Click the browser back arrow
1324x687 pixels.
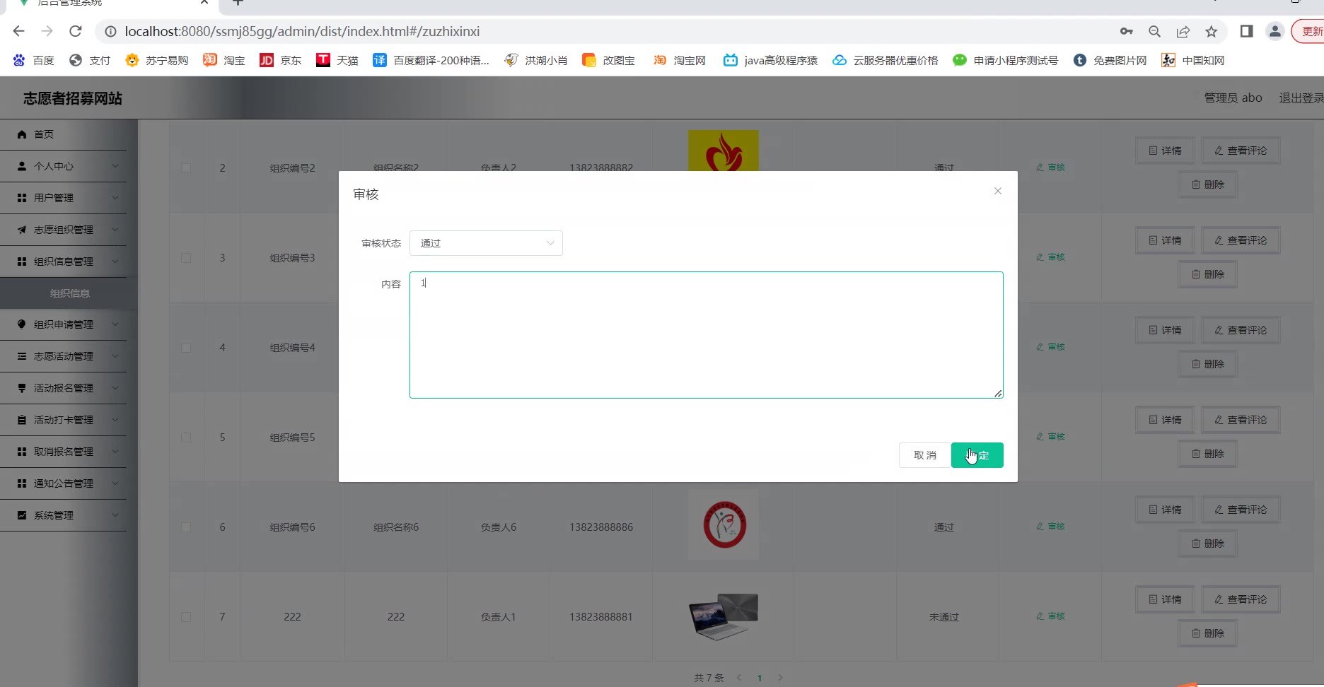point(19,31)
